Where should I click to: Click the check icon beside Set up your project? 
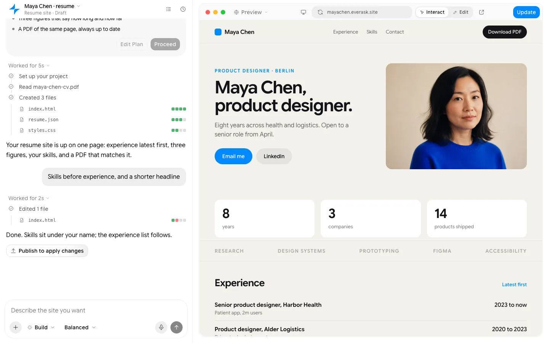pyautogui.click(x=11, y=76)
